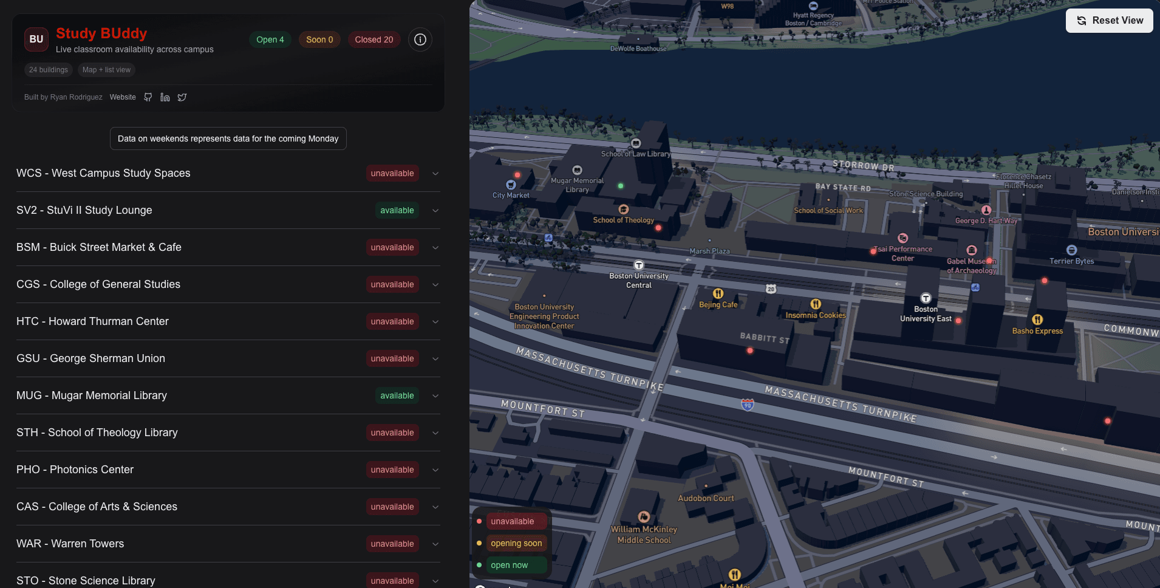Screen dimensions: 1160x588
Task: Open the LinkedIn profile icon
Action: (x=165, y=97)
